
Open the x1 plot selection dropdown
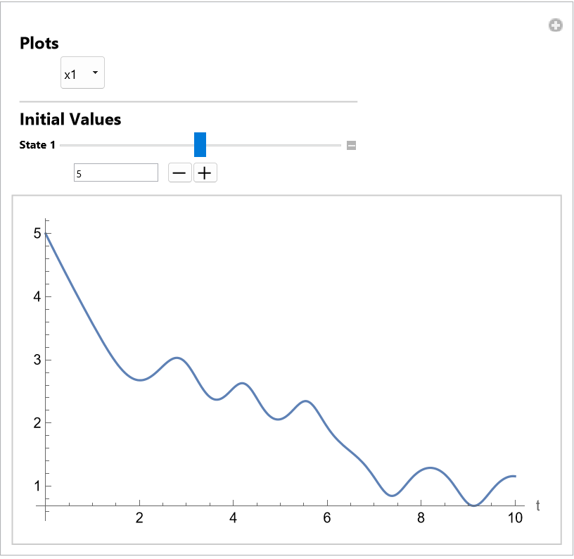(82, 73)
